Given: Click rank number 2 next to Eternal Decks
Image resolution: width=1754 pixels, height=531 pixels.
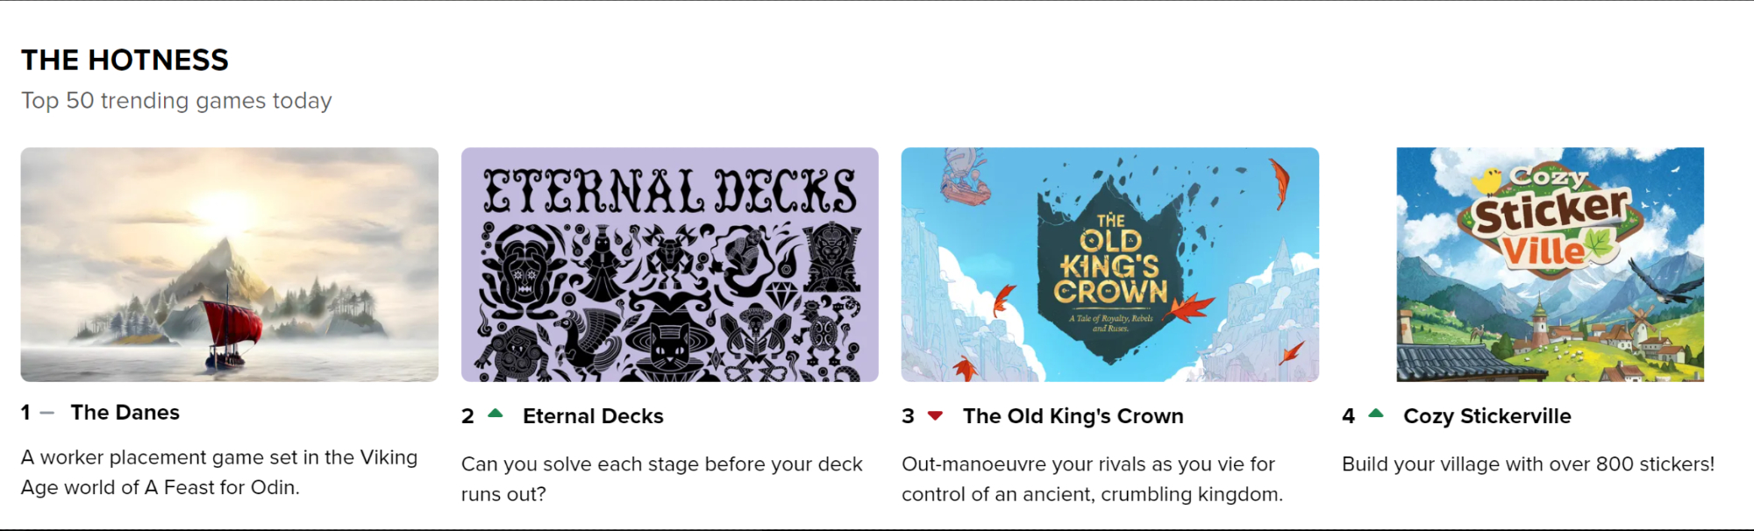Looking at the screenshot, I should 468,416.
